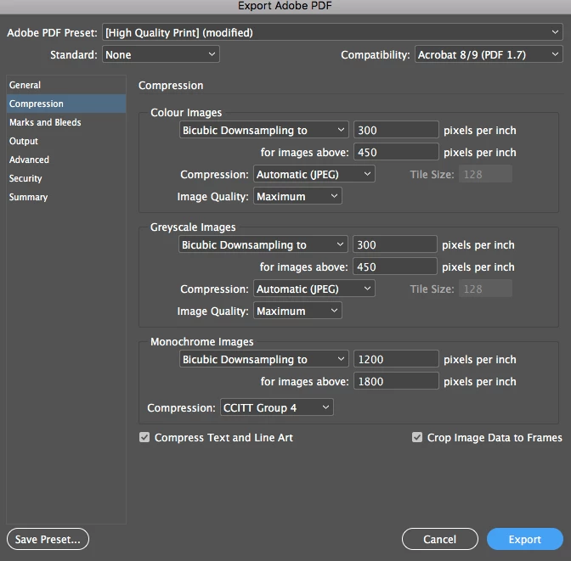
Task: Click Colour Images 300 ppi field
Action: [396, 130]
